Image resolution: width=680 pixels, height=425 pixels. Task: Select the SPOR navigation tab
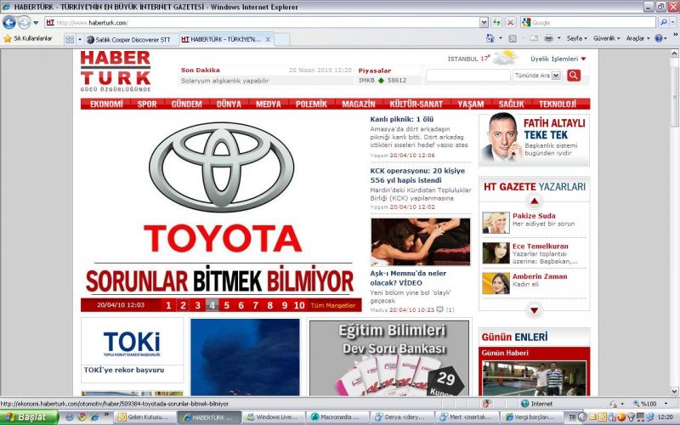tap(147, 104)
